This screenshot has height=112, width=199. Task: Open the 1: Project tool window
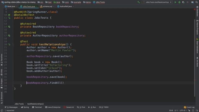(2, 83)
